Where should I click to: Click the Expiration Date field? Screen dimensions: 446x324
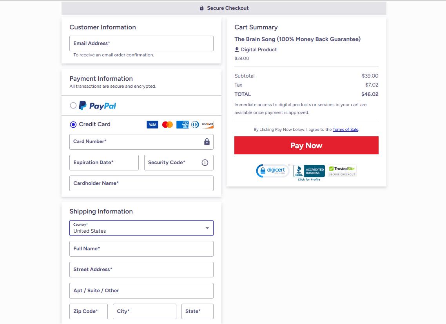point(104,163)
